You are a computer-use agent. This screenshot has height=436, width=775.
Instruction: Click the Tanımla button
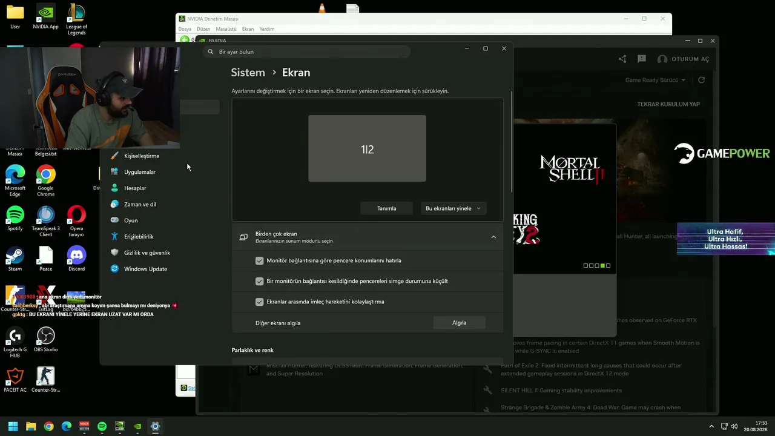(387, 208)
